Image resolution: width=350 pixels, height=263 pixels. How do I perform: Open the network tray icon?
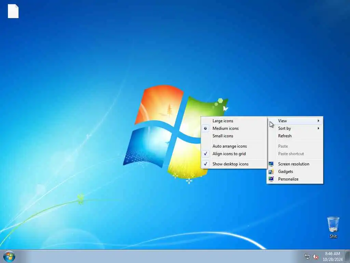307,256
